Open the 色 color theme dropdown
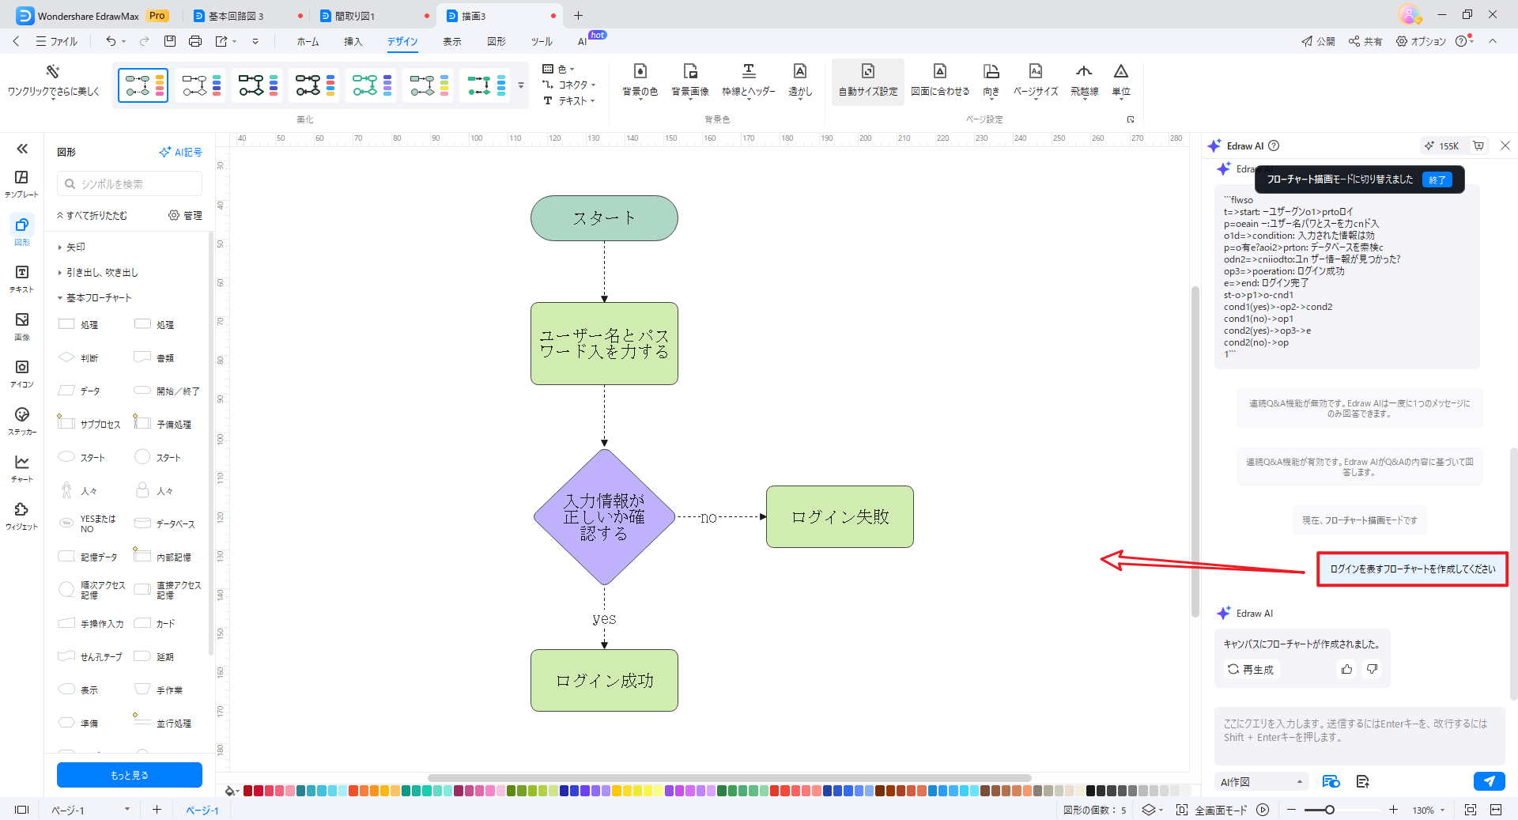The height and width of the screenshot is (820, 1518). [x=558, y=69]
